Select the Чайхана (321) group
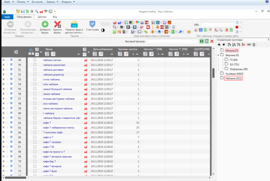This screenshot has width=270, height=181. 233,78
